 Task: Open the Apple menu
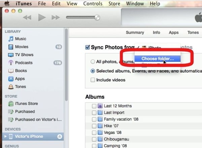(x=7, y=3)
